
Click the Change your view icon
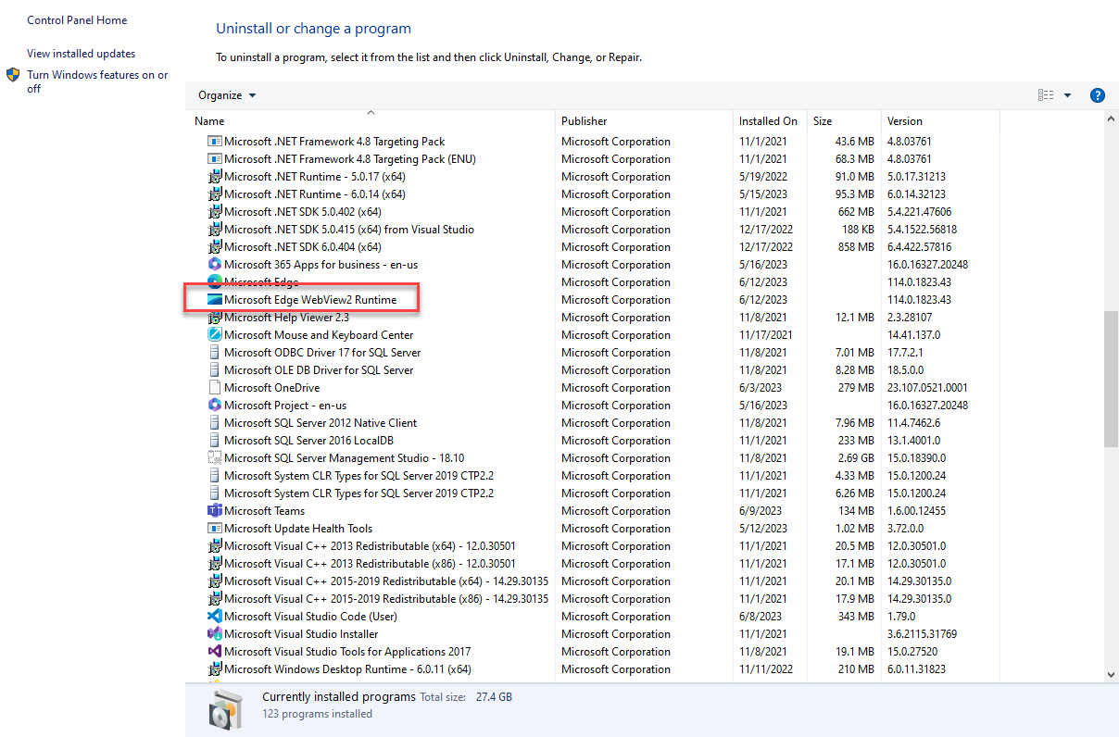click(1047, 95)
